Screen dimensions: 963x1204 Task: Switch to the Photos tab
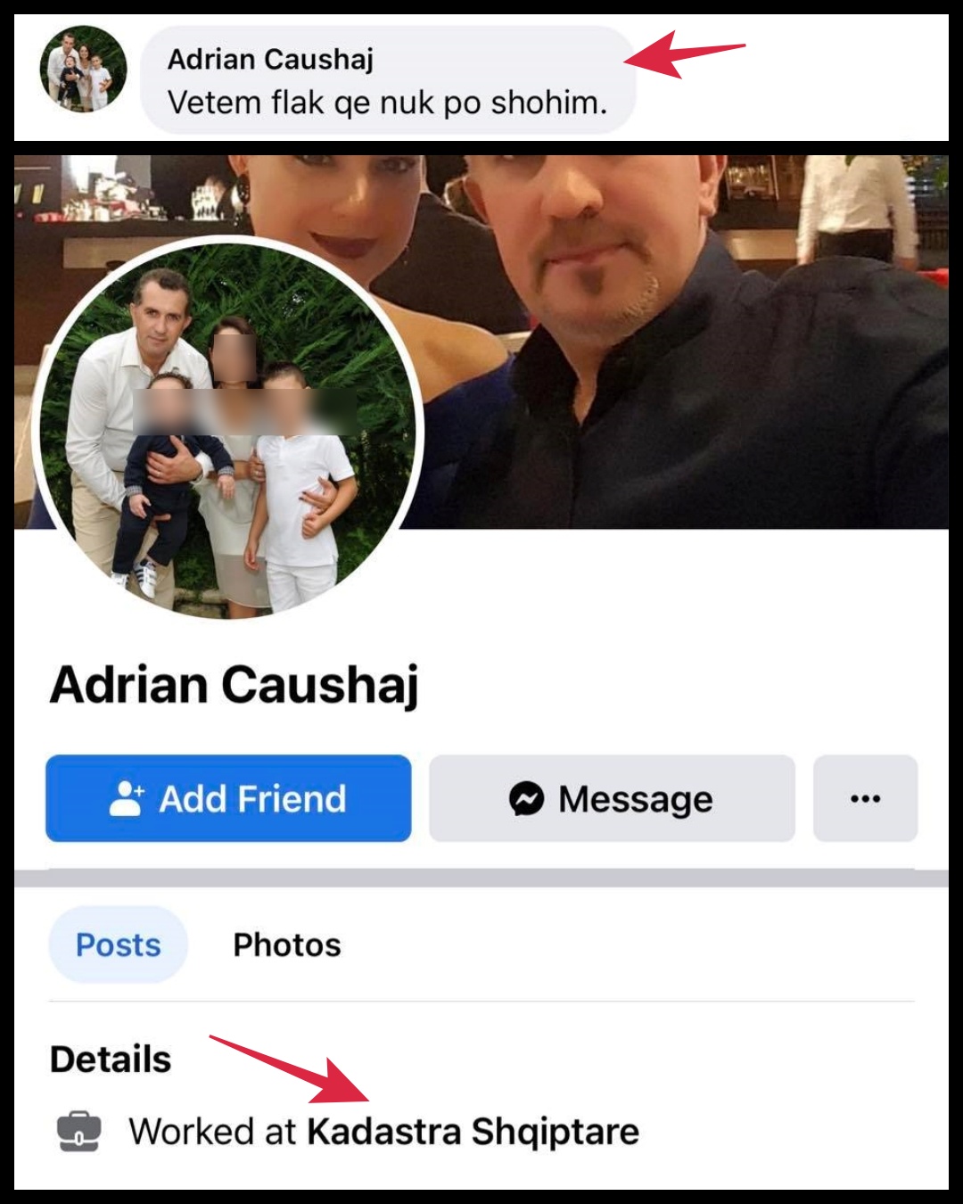287,944
